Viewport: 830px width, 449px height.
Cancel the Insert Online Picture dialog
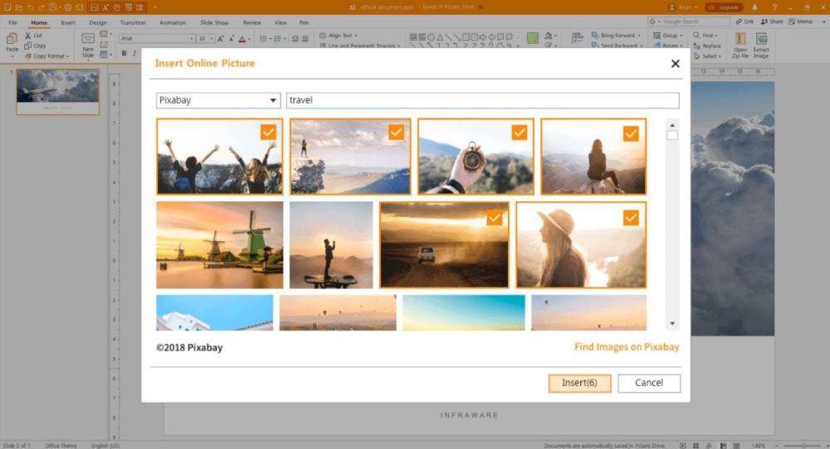[649, 383]
